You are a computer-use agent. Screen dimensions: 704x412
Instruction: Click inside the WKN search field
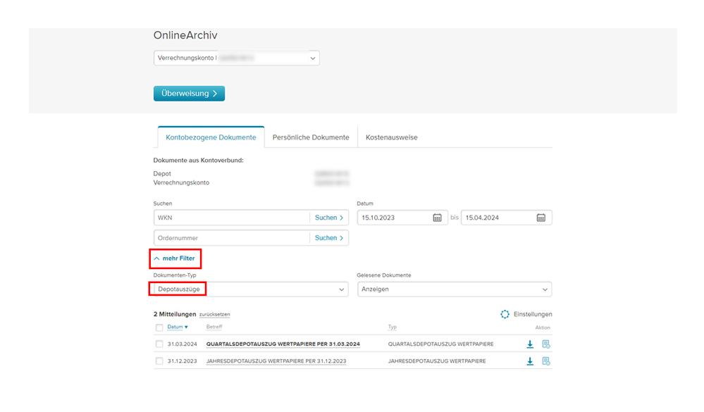tap(226, 218)
